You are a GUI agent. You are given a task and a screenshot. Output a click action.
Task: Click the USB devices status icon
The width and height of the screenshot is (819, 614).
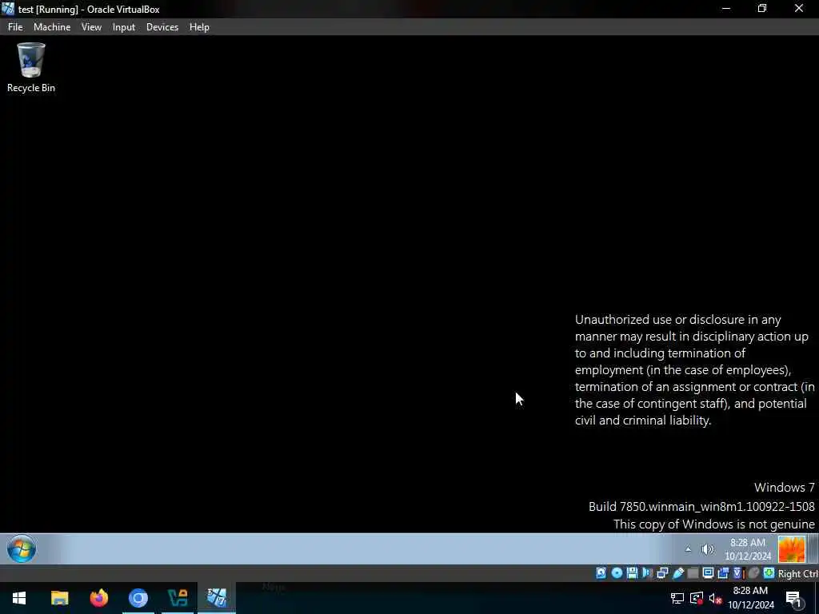(x=678, y=573)
